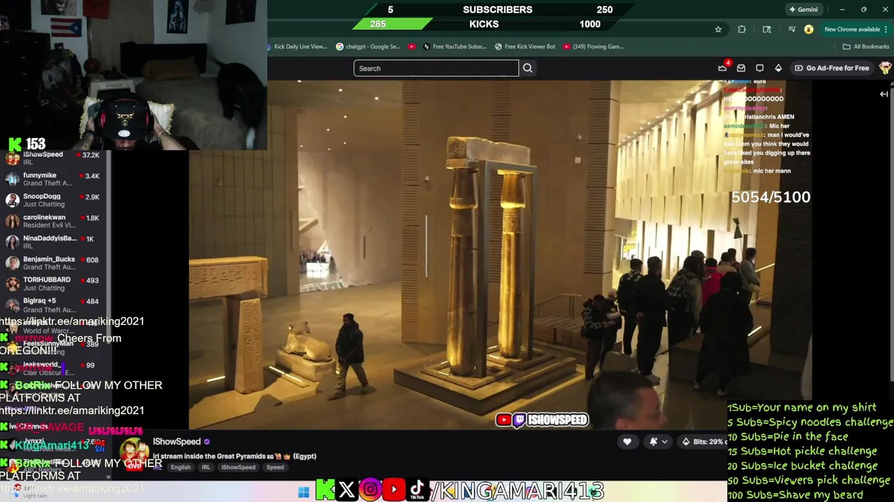Click Go Ad-Free for Free button
The image size is (894, 502).
pos(832,68)
